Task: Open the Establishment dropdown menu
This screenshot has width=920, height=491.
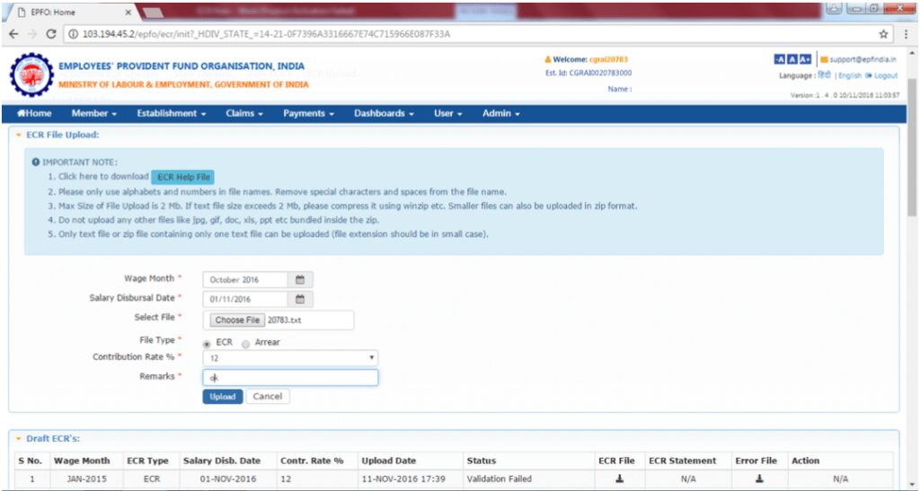Action: (171, 114)
